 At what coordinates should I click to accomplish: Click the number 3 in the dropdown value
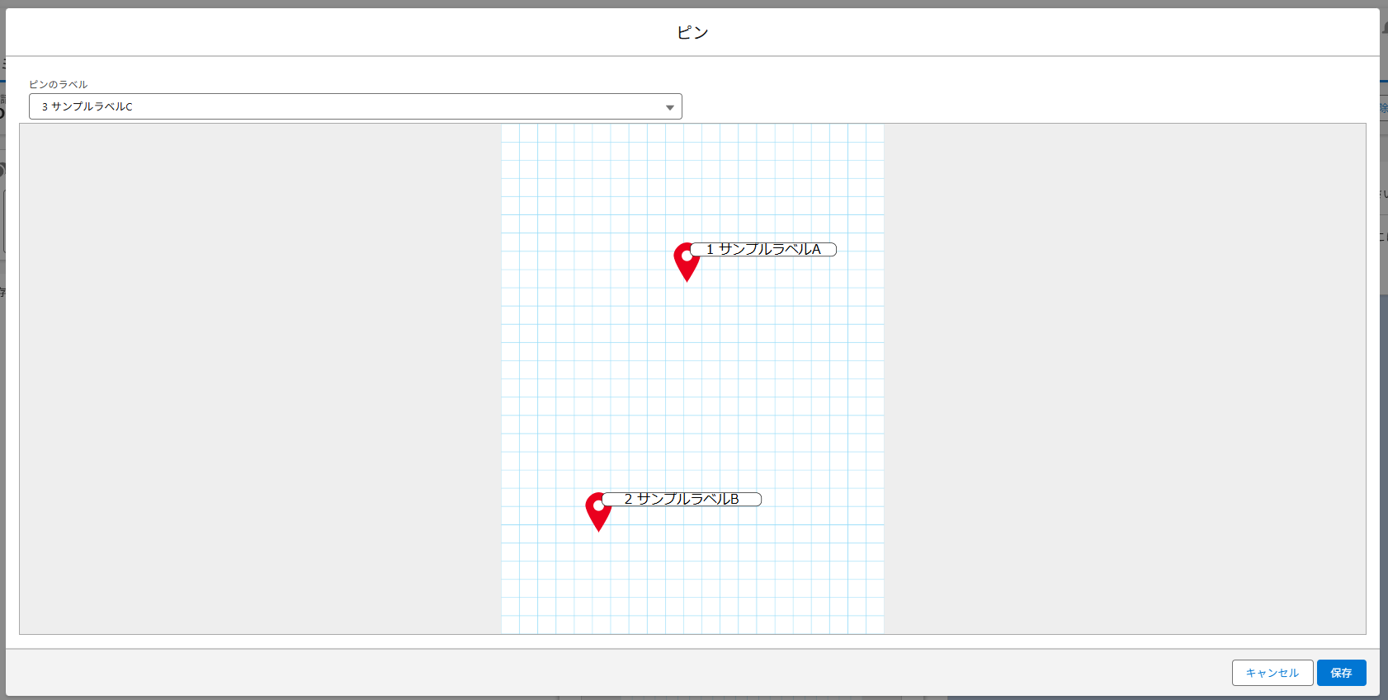tap(45, 106)
